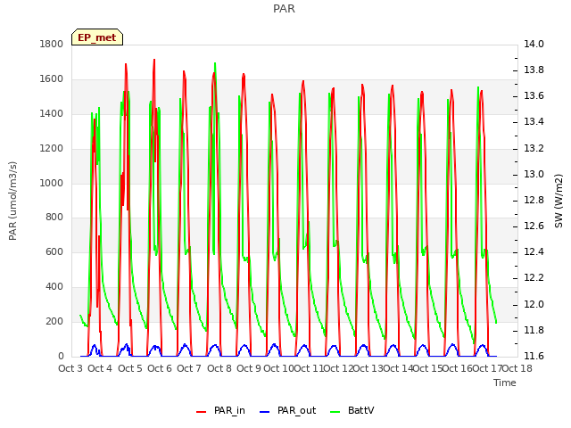Click the Oct 5 x-axis tick label

(x=130, y=368)
